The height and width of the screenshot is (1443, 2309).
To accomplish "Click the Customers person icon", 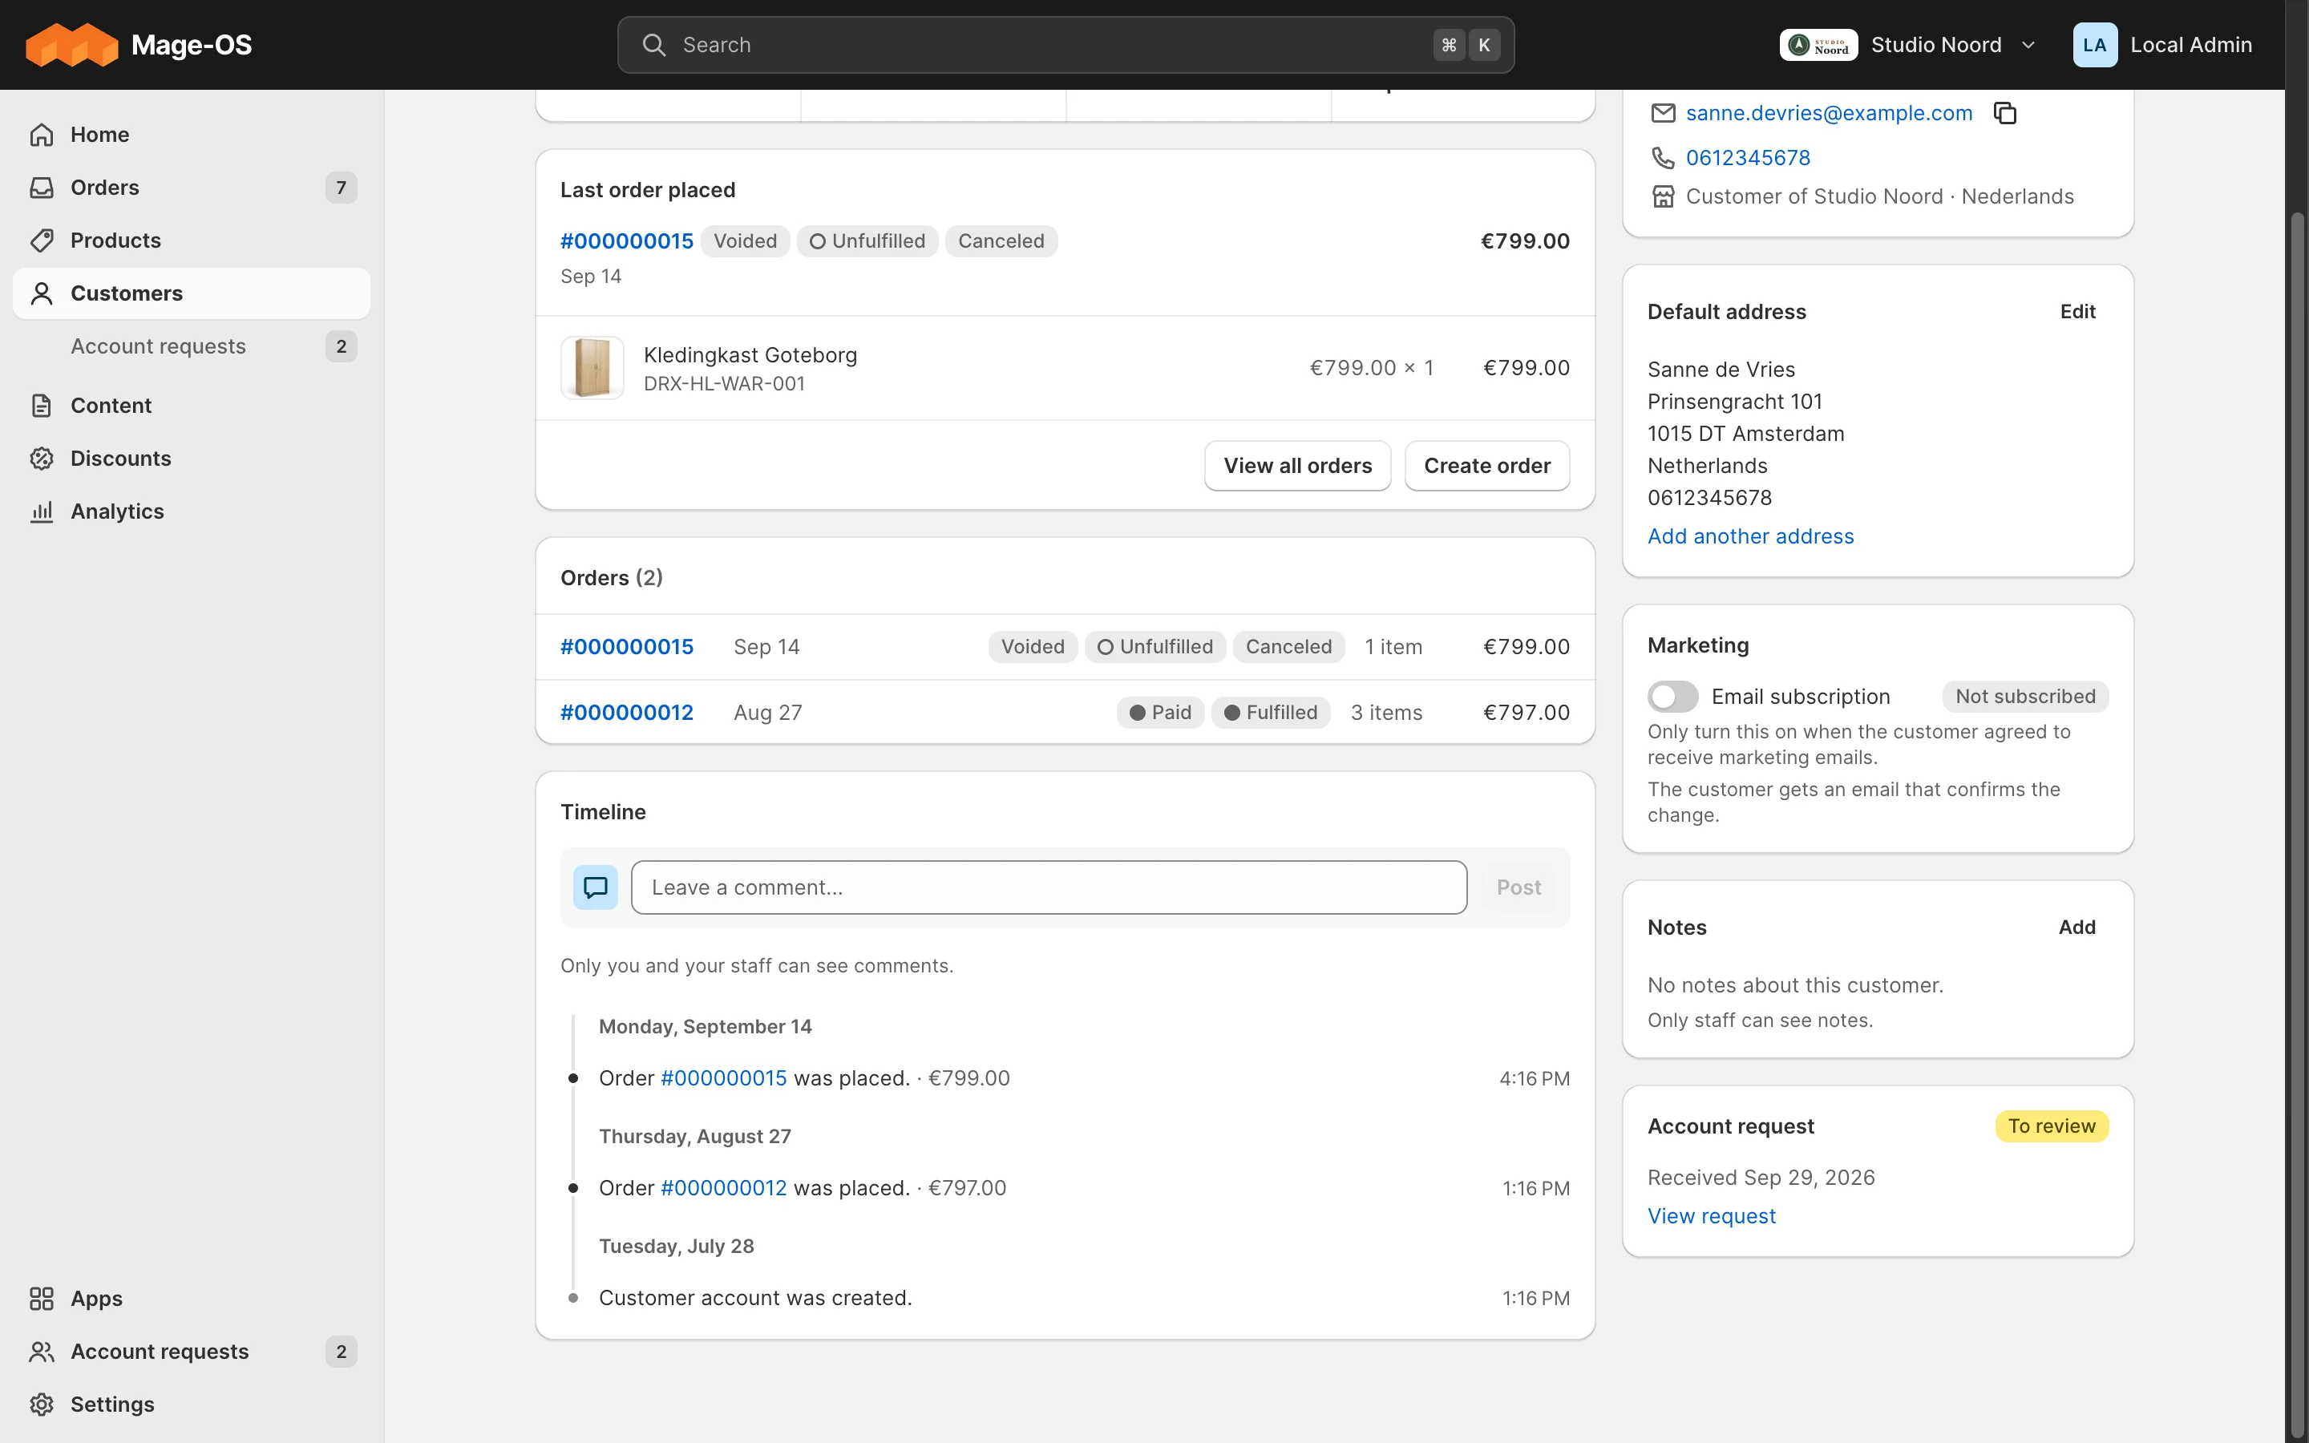I will 41,293.
